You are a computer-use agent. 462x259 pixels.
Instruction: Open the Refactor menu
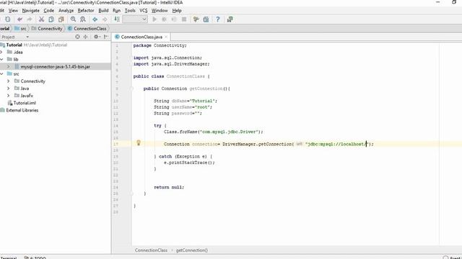point(86,11)
